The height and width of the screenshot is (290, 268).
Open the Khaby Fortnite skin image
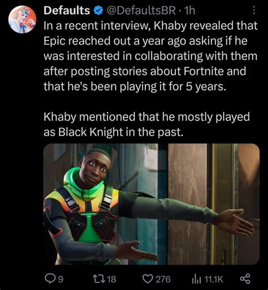[152, 204]
